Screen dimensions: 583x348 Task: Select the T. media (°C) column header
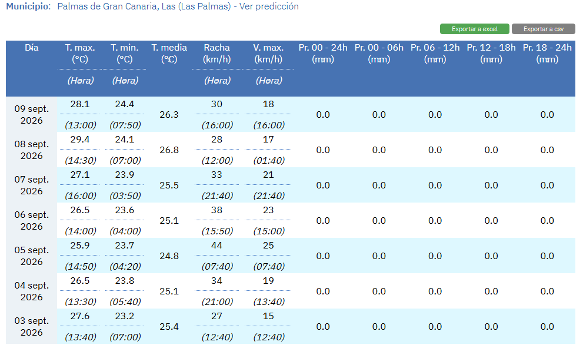[169, 54]
